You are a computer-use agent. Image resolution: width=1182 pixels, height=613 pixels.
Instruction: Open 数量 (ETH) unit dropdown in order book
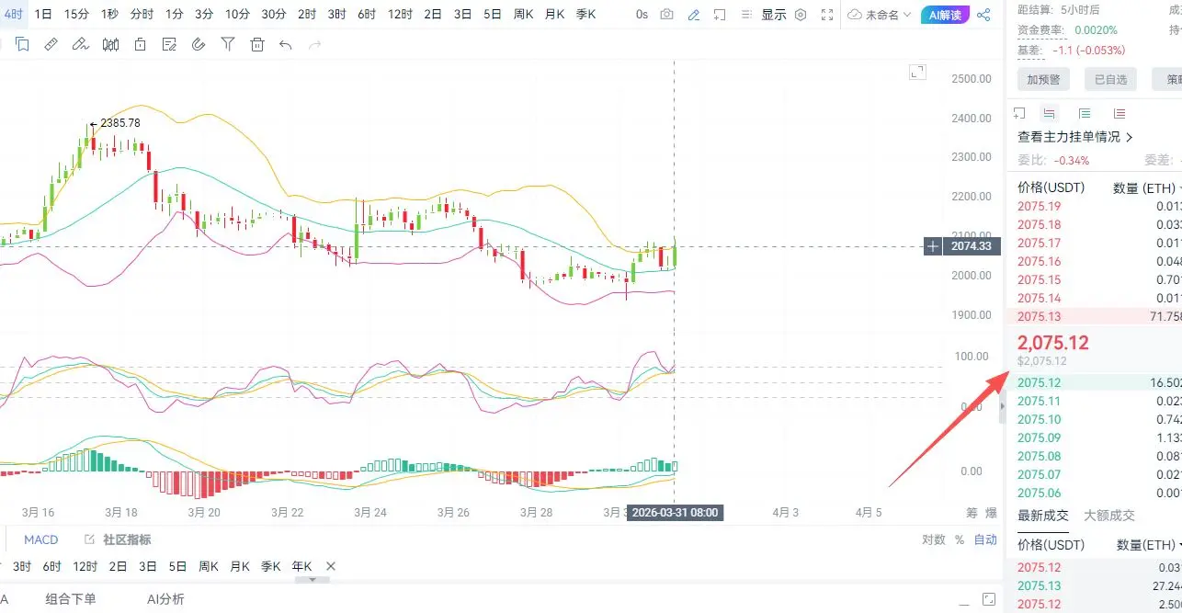tap(1147, 187)
